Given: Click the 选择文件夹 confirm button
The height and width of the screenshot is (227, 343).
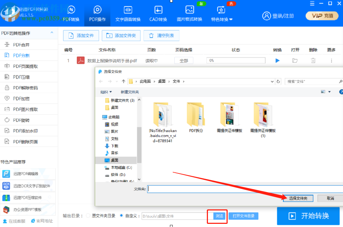Looking at the screenshot, I should click(x=298, y=198).
